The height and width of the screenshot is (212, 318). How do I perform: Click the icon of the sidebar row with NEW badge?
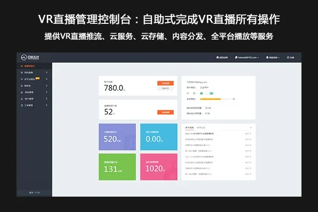(x=22, y=79)
